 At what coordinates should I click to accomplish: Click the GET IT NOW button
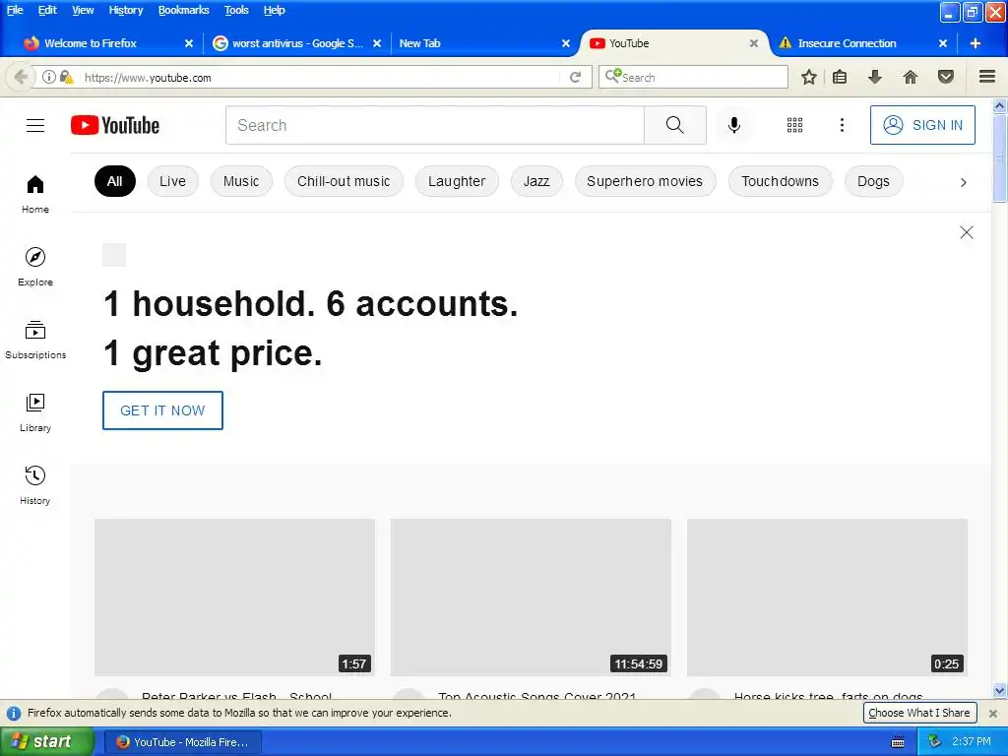(162, 410)
